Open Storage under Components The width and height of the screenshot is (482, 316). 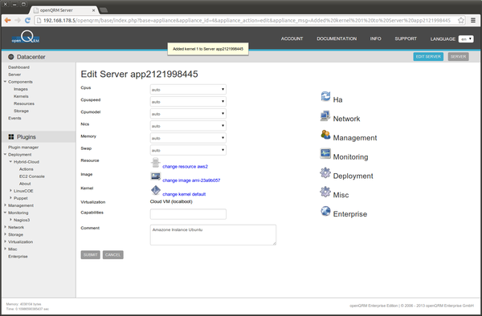click(x=21, y=111)
